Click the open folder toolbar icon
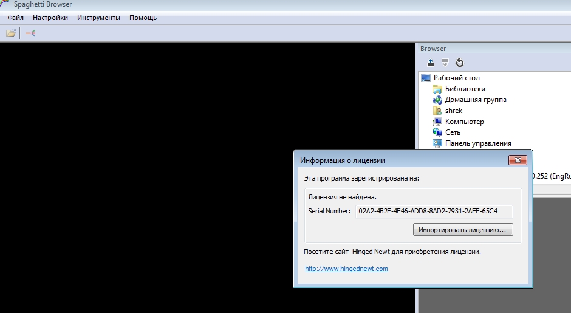Image resolution: width=571 pixels, height=313 pixels. [x=11, y=33]
